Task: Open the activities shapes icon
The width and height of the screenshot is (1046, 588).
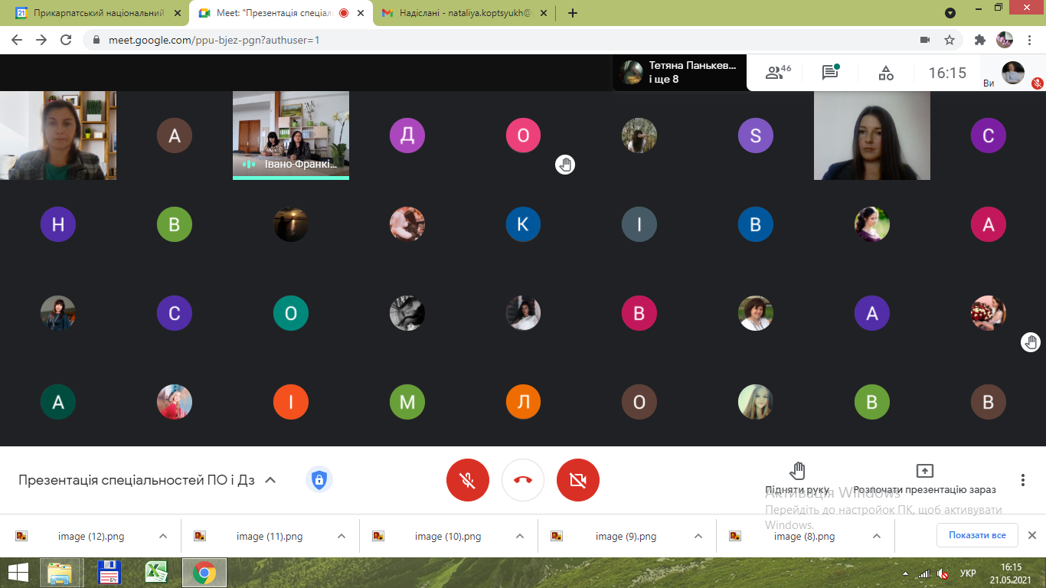Action: [x=885, y=73]
